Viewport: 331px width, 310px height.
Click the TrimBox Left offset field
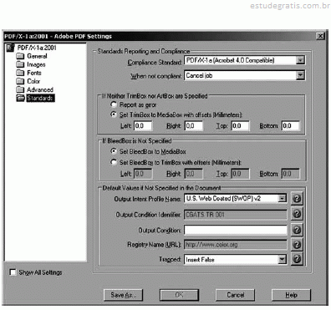pyautogui.click(x=143, y=125)
